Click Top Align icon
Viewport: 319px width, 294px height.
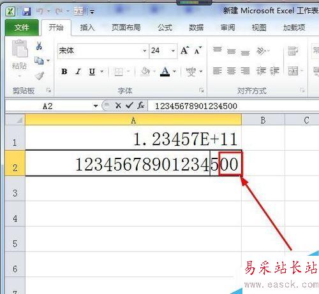[218, 50]
